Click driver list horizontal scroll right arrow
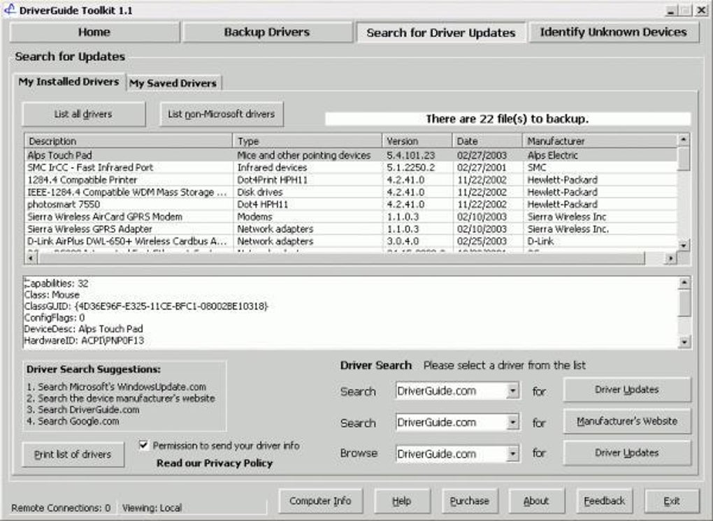 coord(670,258)
